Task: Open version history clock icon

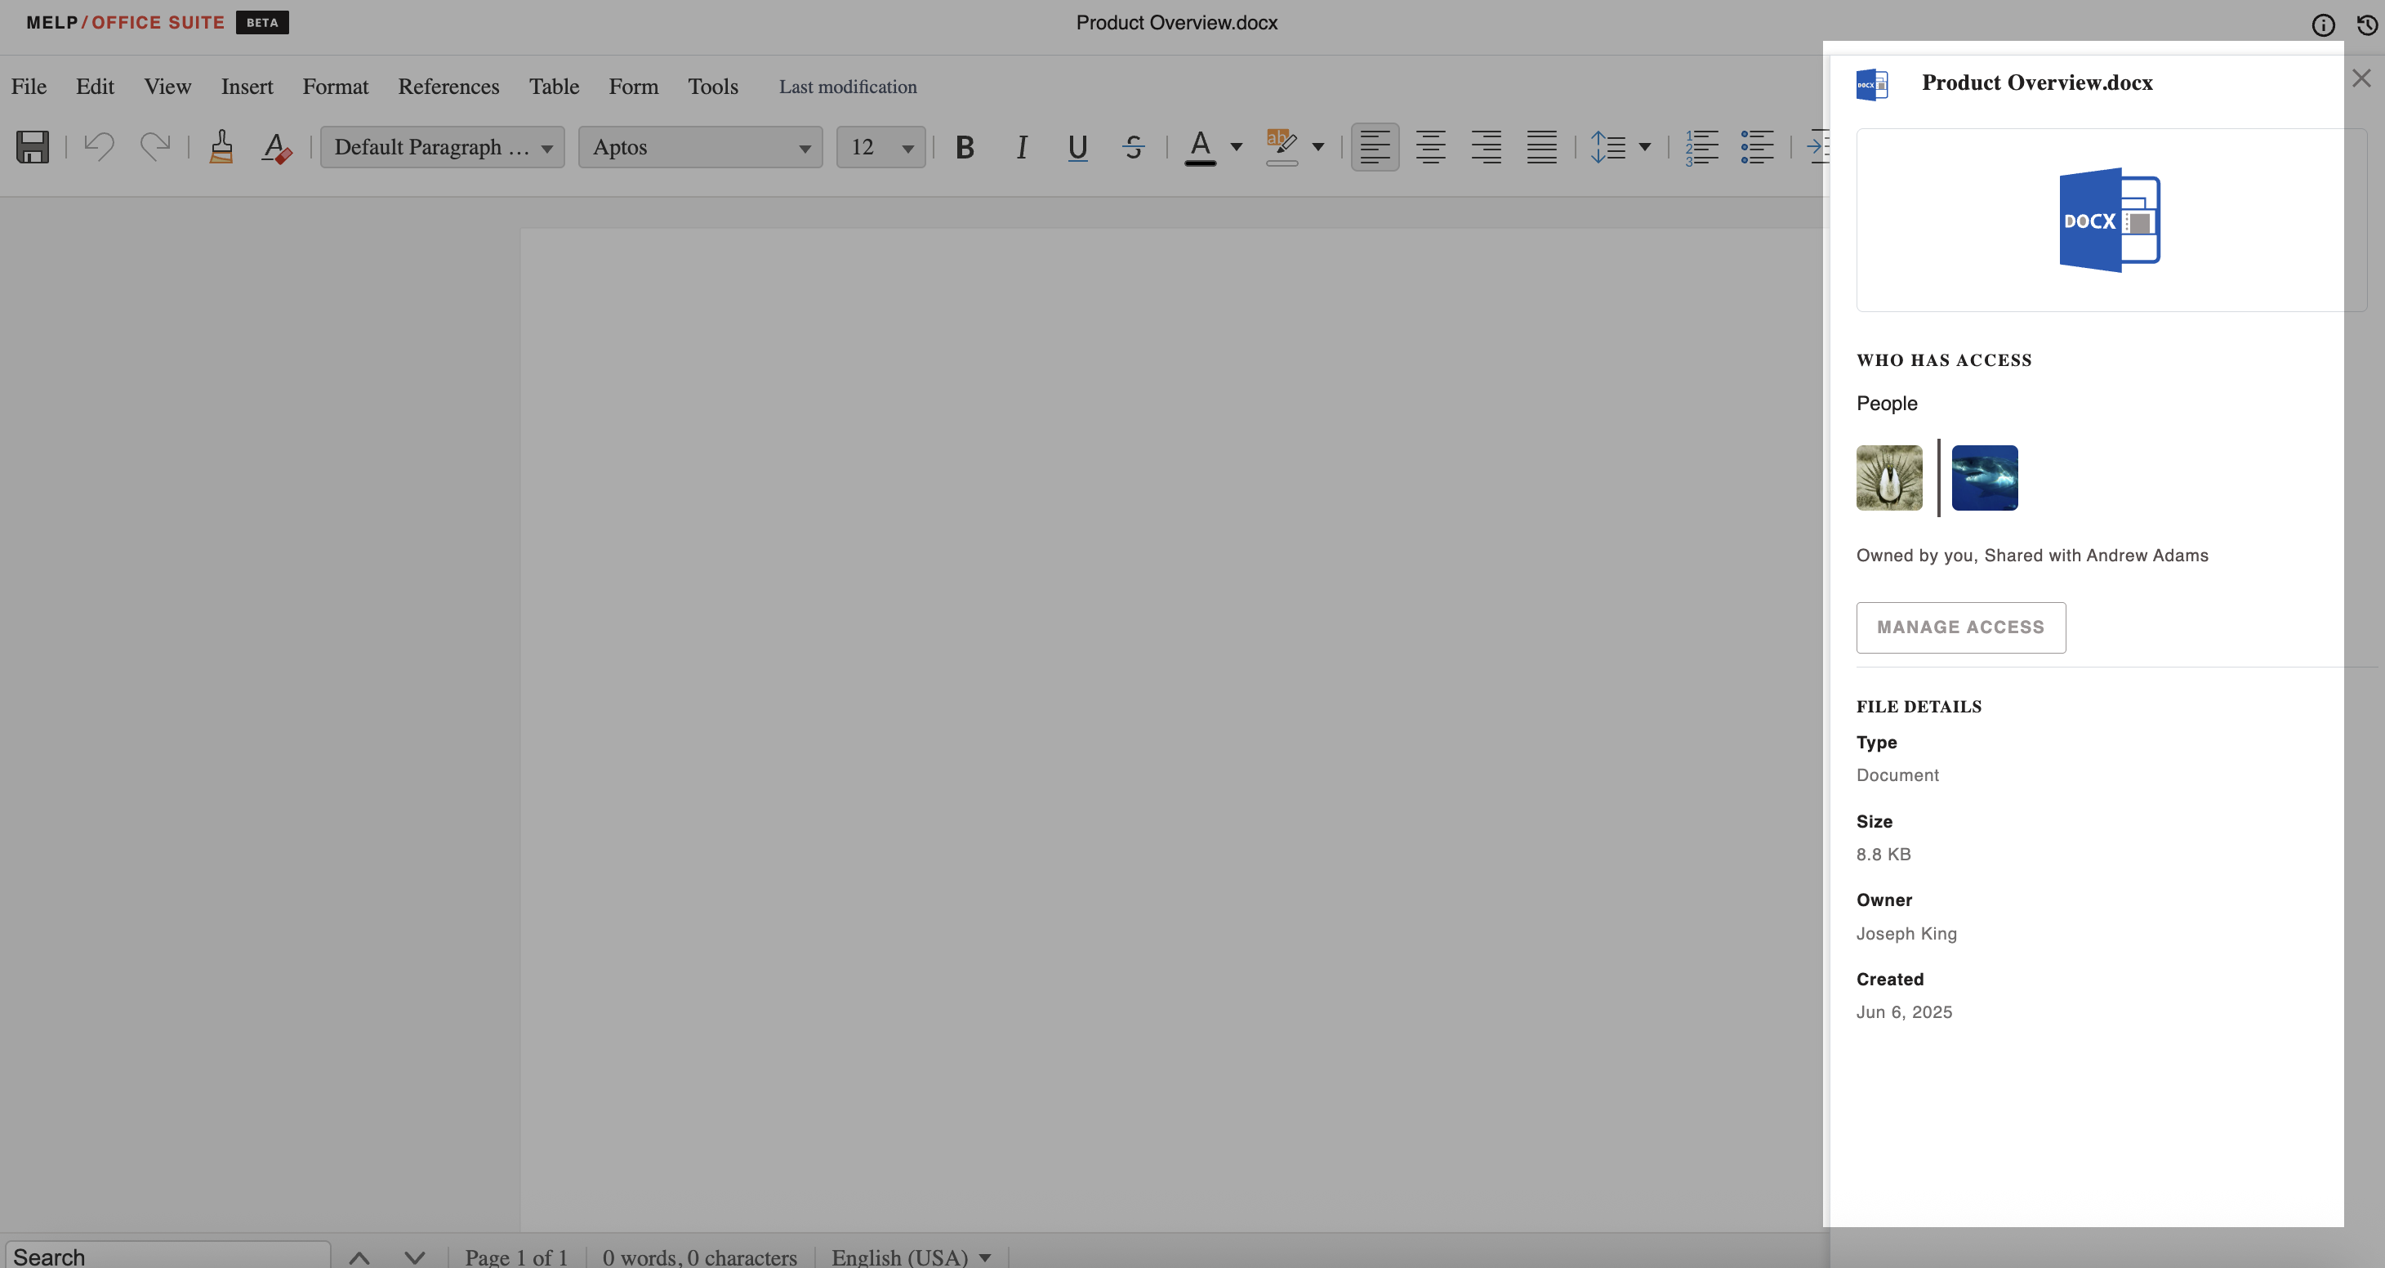Action: 2367,25
